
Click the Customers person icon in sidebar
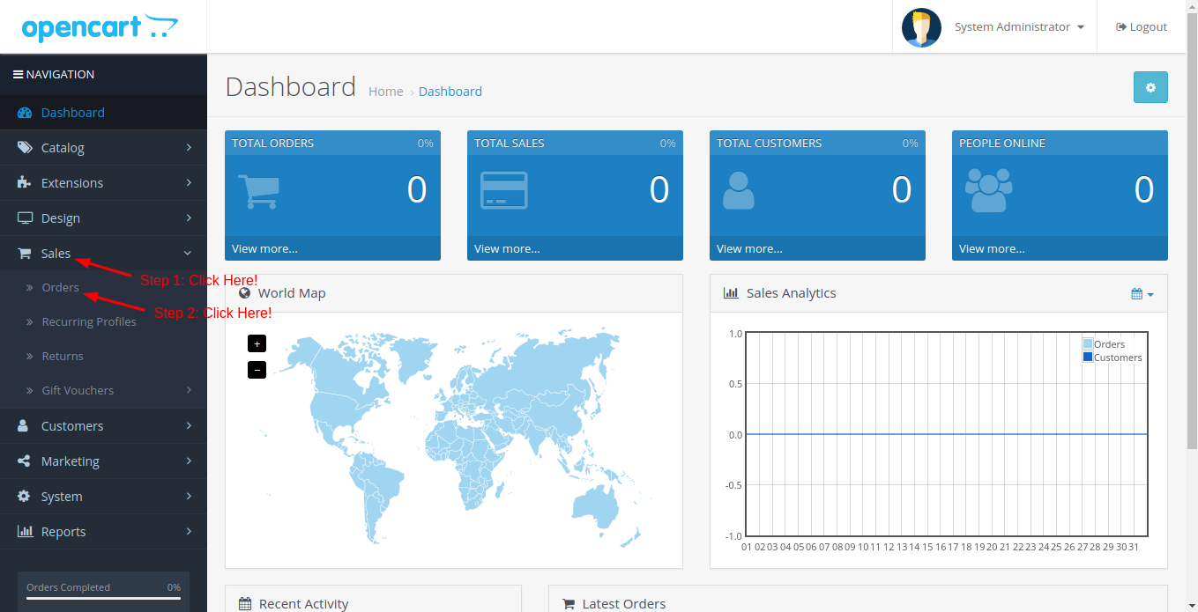[24, 426]
